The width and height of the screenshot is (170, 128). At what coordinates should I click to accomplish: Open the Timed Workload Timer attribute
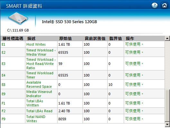click(40, 75)
